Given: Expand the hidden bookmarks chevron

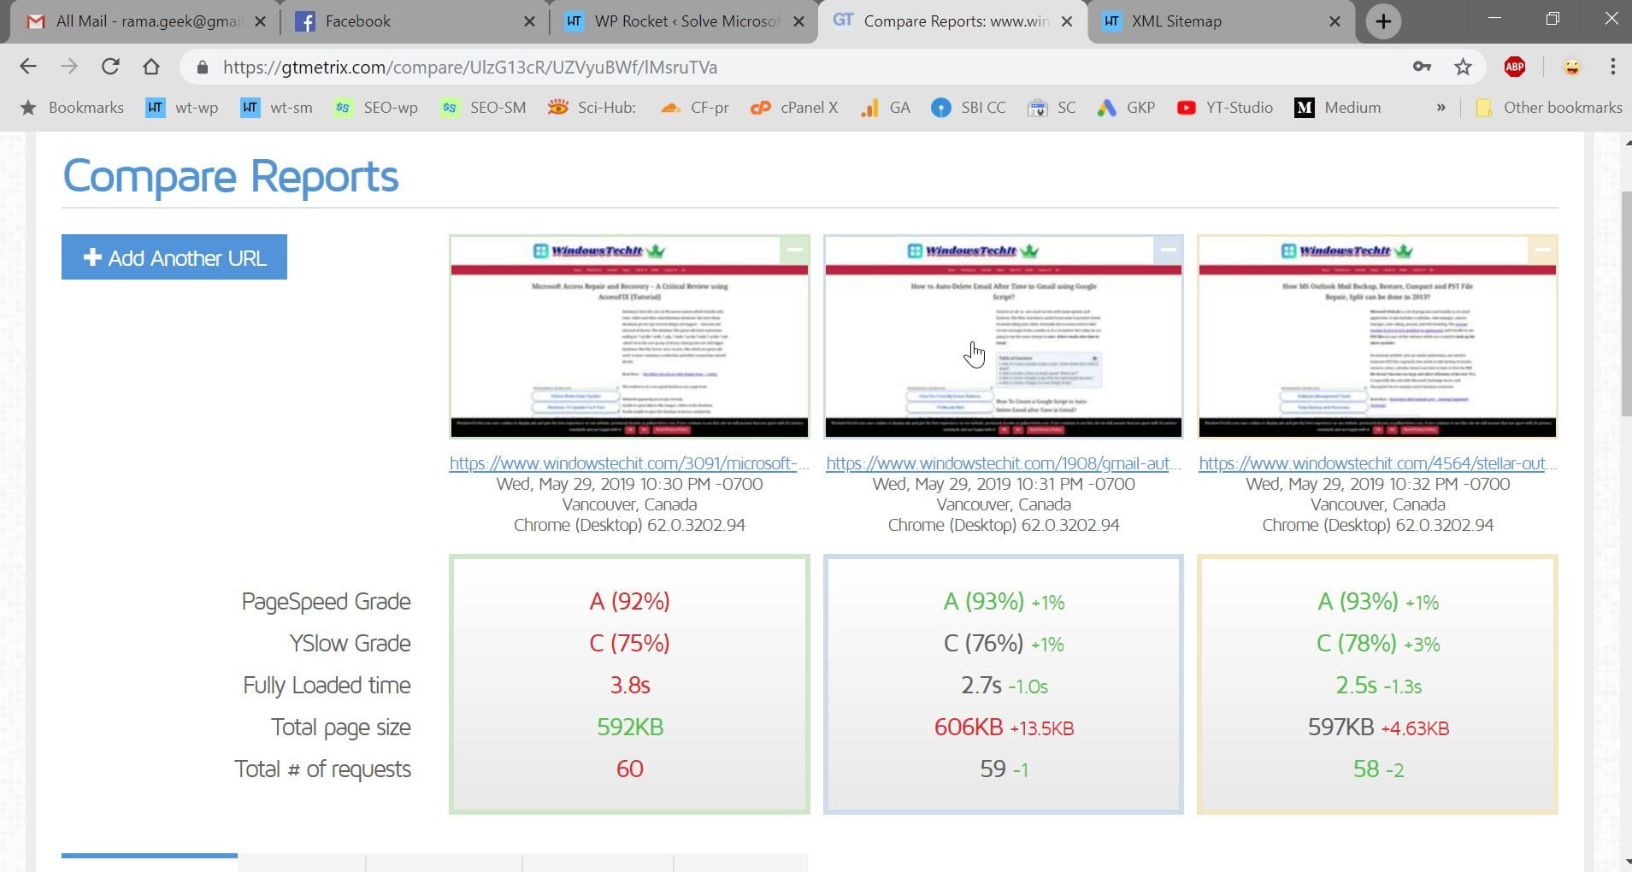Looking at the screenshot, I should (x=1441, y=108).
